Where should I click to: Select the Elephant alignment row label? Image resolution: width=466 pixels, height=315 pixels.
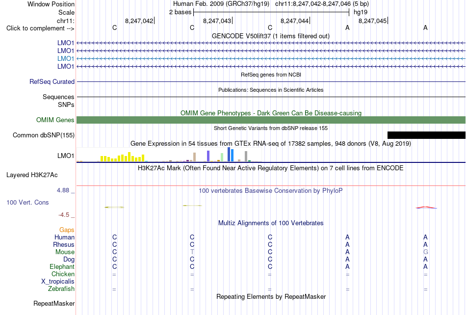click(x=62, y=266)
